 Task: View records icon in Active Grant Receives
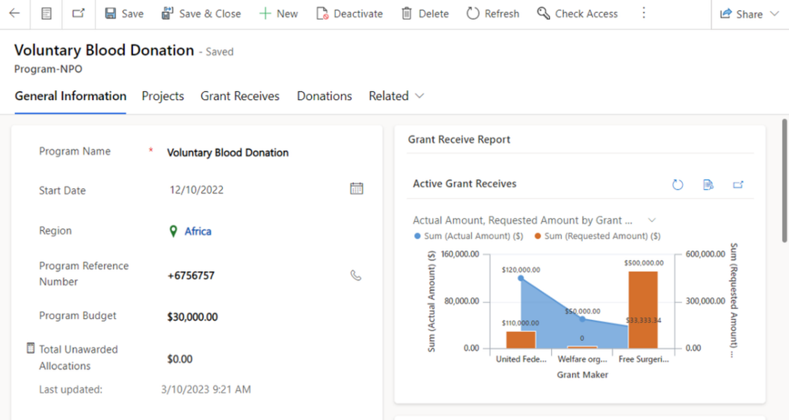click(708, 184)
